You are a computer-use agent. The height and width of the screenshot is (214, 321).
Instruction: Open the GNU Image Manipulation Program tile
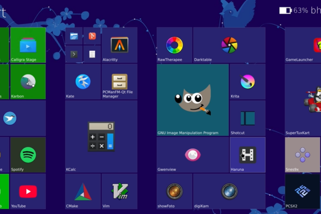pos(193,100)
